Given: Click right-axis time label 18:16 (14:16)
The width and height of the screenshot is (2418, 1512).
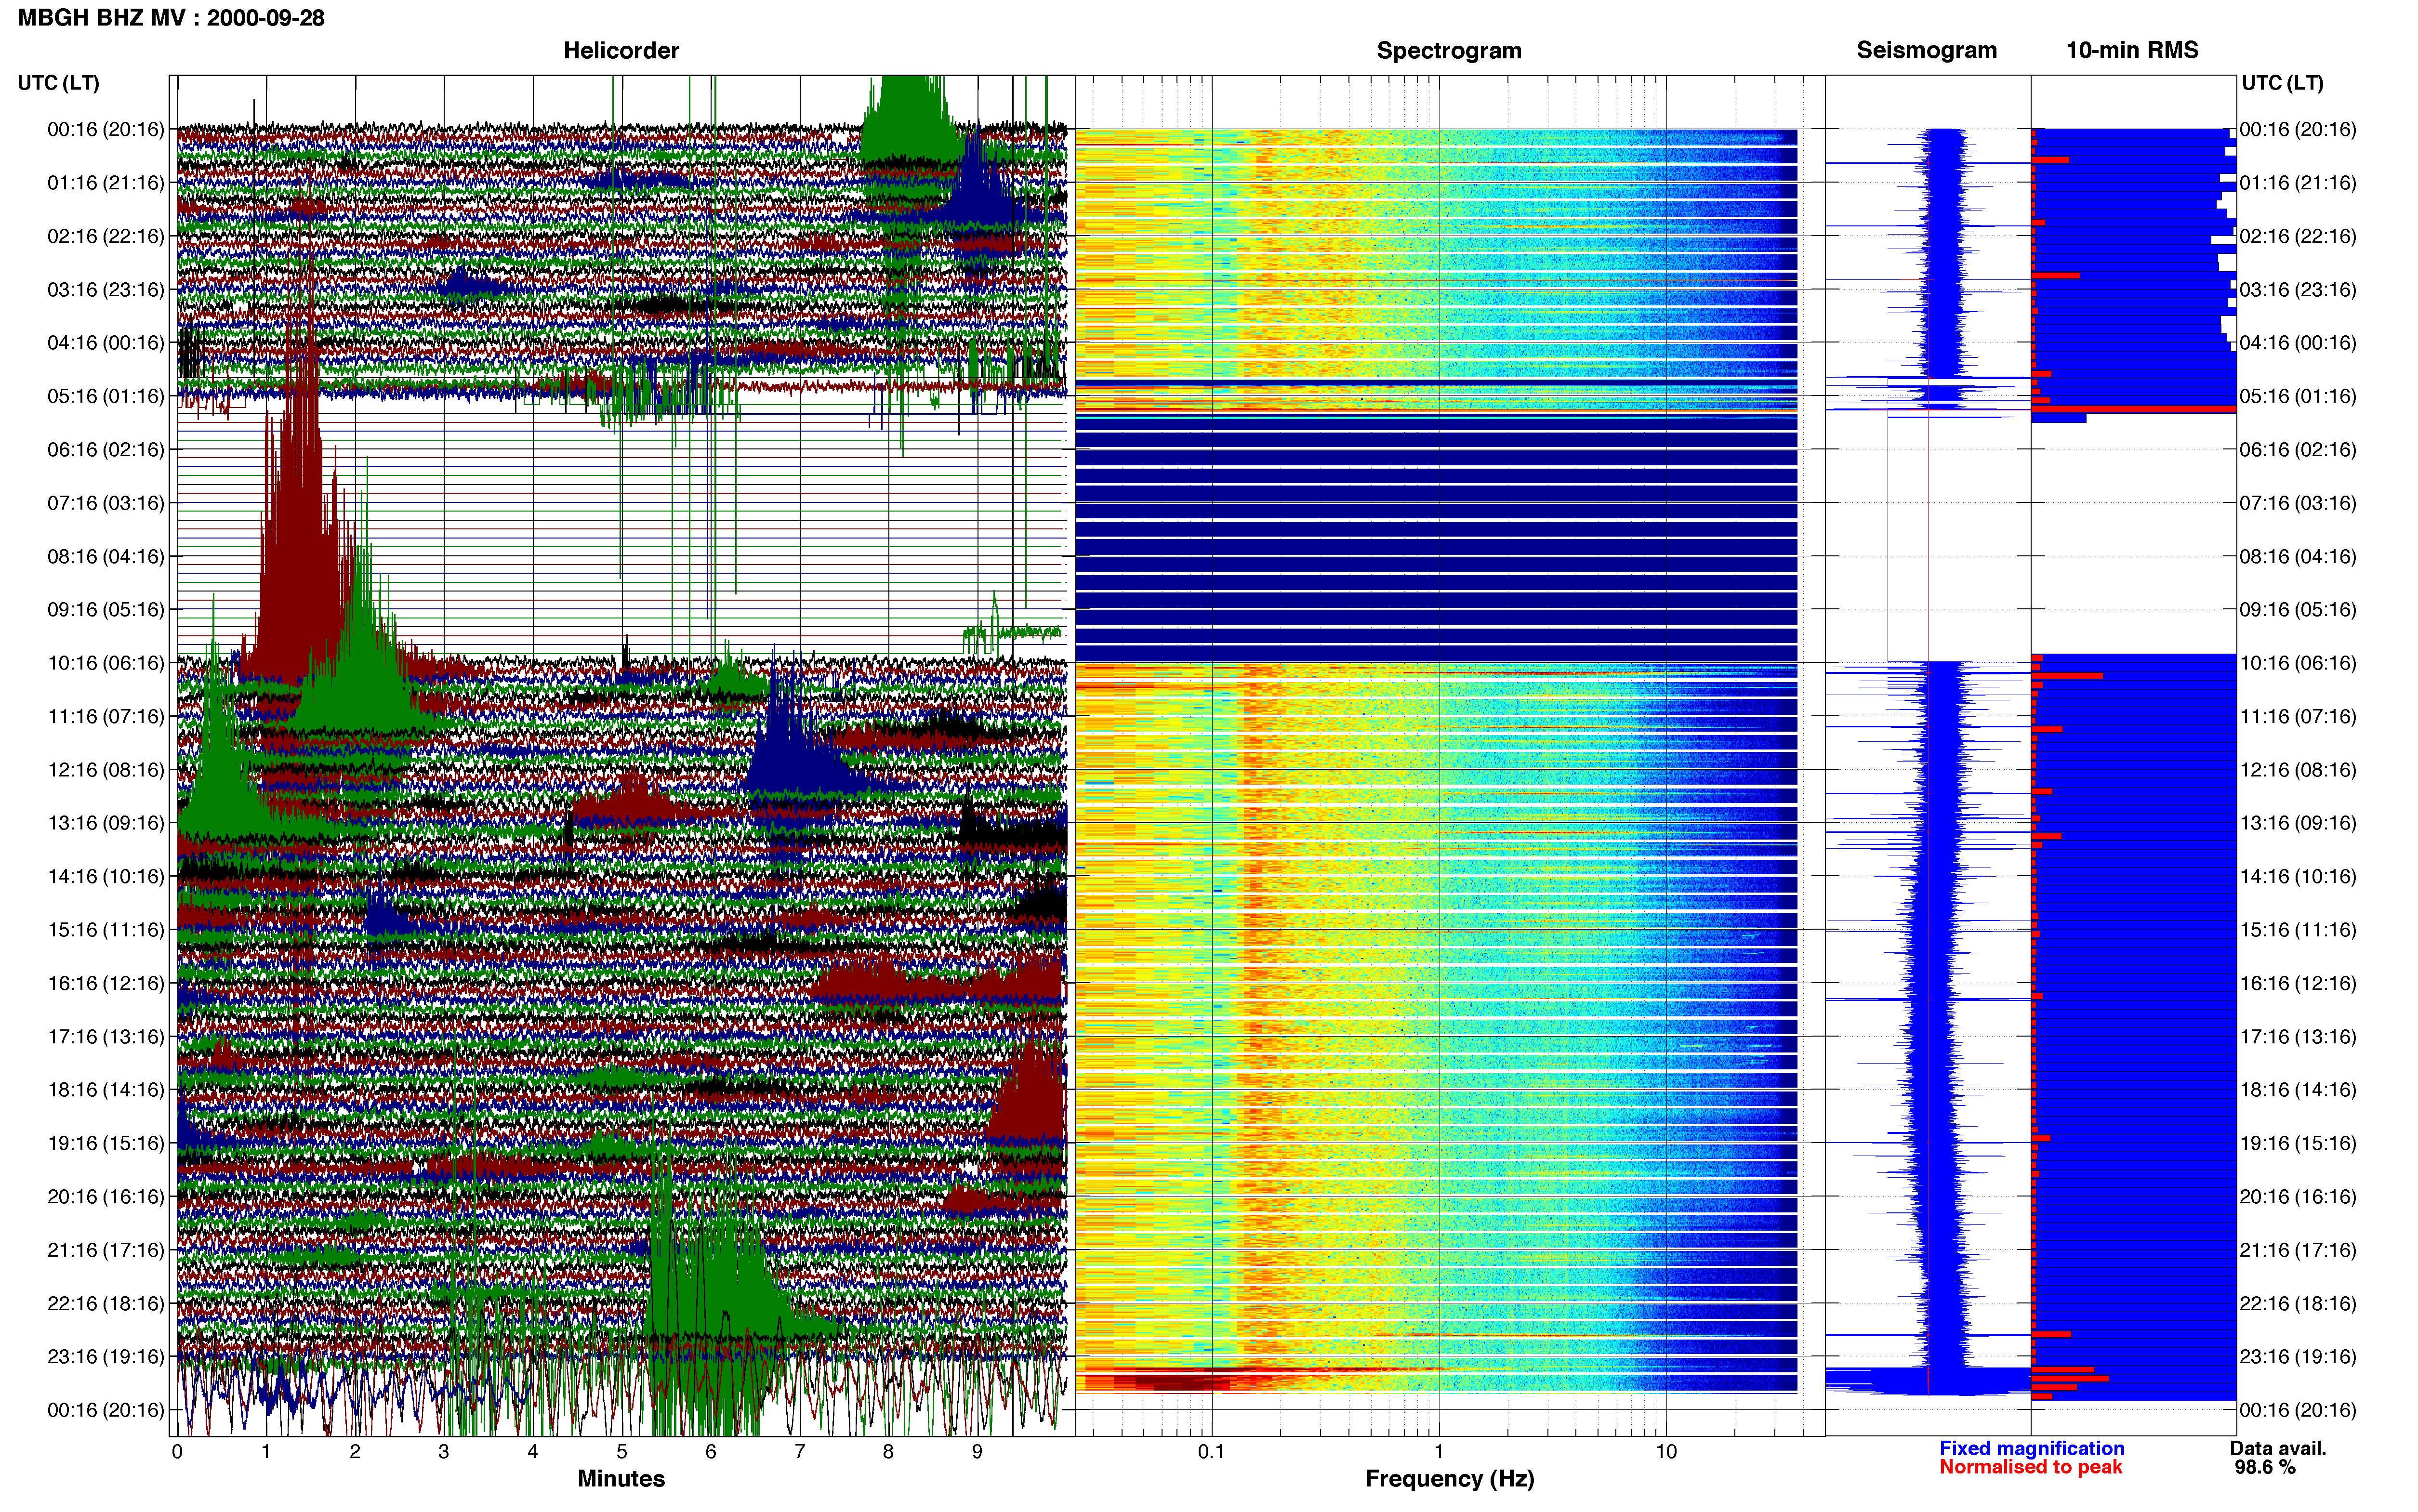Looking at the screenshot, I should pyautogui.click(x=2298, y=1090).
